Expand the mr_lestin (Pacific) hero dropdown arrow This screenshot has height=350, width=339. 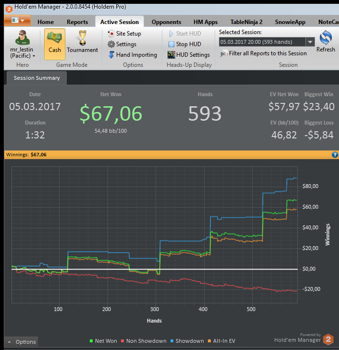click(34, 56)
